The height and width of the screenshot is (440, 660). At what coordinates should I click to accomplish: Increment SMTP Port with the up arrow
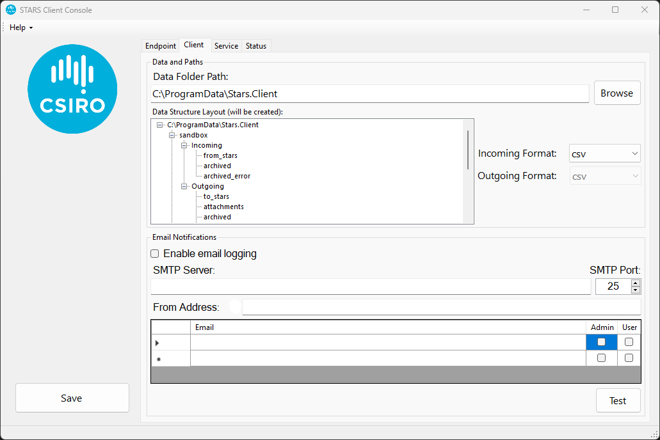(x=635, y=283)
